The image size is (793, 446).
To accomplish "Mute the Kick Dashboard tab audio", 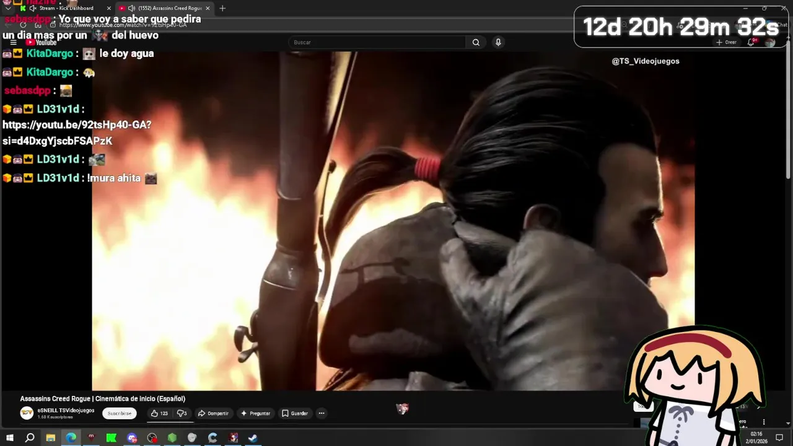I will pyautogui.click(x=32, y=8).
